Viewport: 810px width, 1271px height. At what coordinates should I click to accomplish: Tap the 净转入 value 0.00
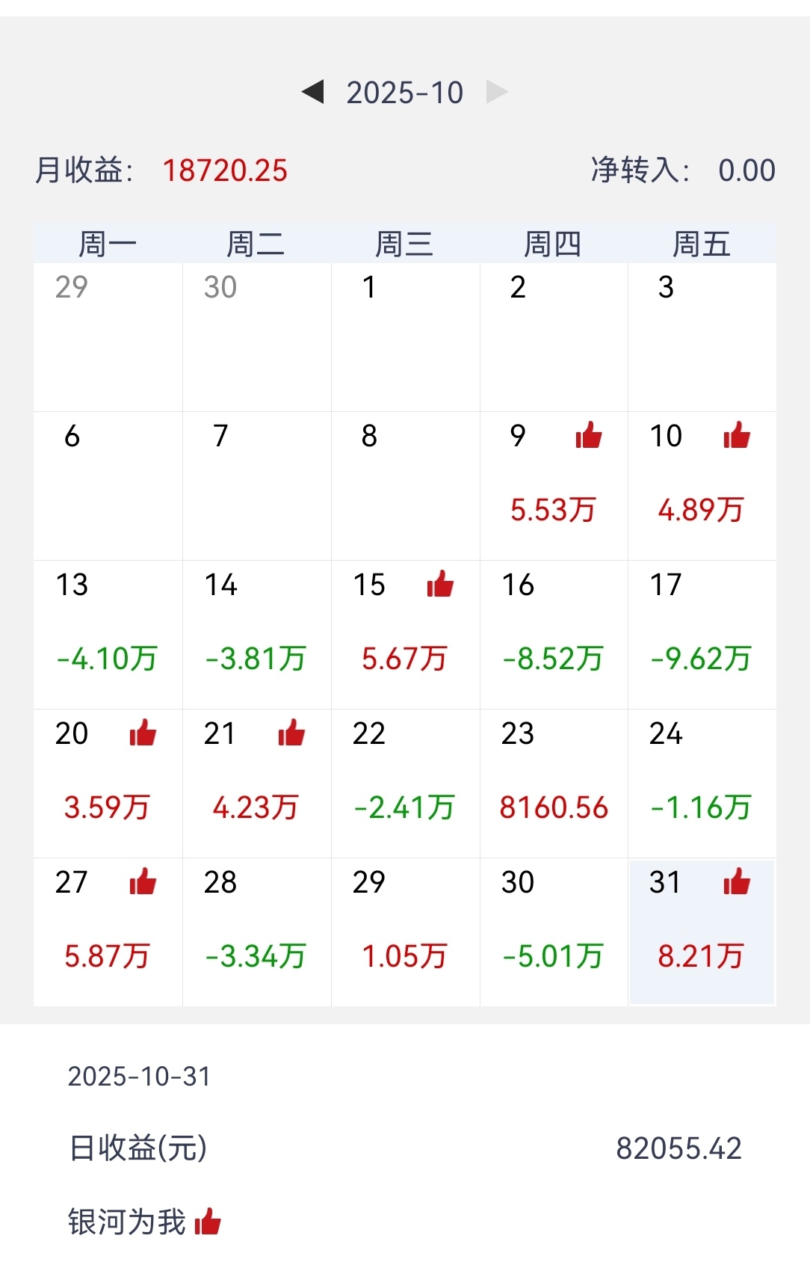(746, 170)
